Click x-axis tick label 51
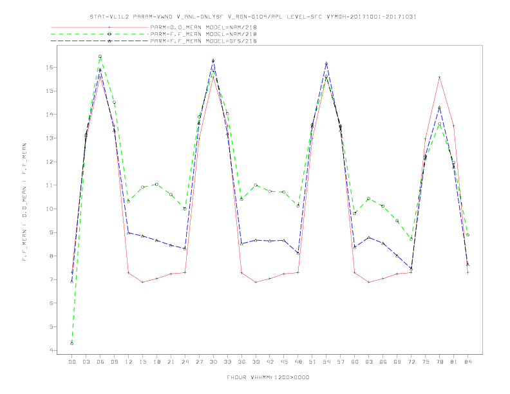This screenshot has height=394, width=510. (x=312, y=362)
